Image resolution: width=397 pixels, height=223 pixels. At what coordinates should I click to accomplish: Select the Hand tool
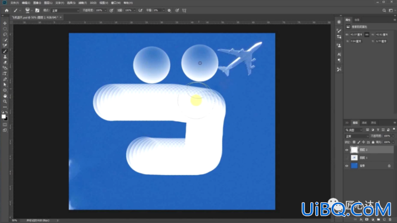point(5,96)
